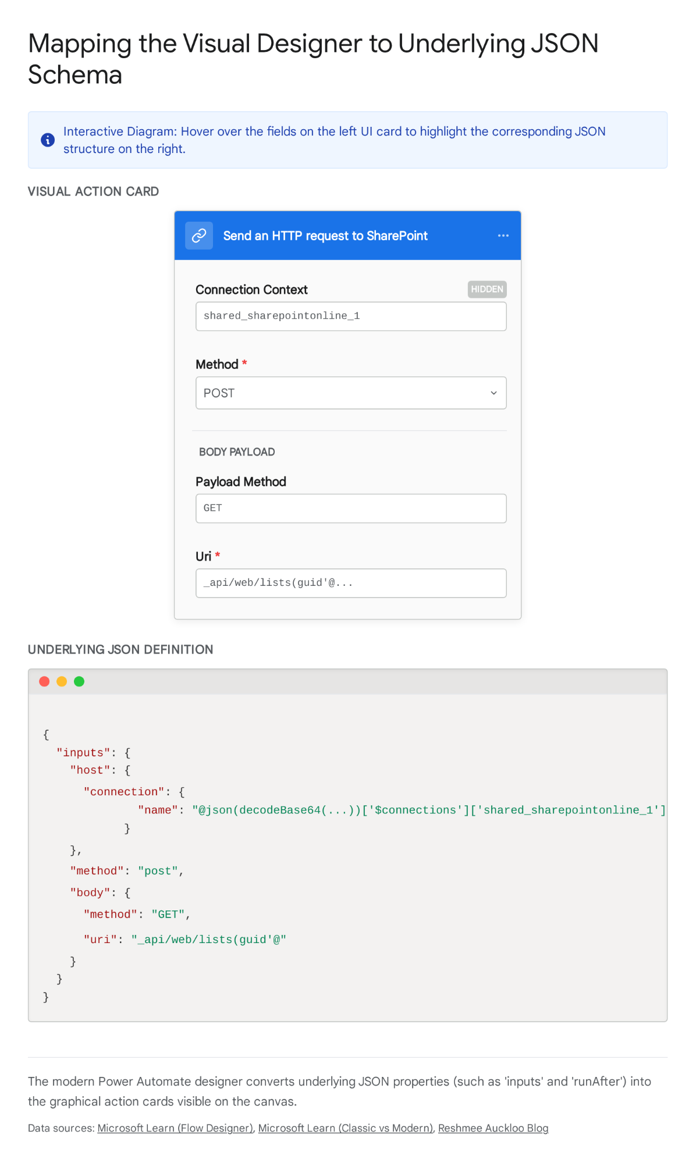Select the "uri" line in JSON definition

pyautogui.click(x=184, y=940)
